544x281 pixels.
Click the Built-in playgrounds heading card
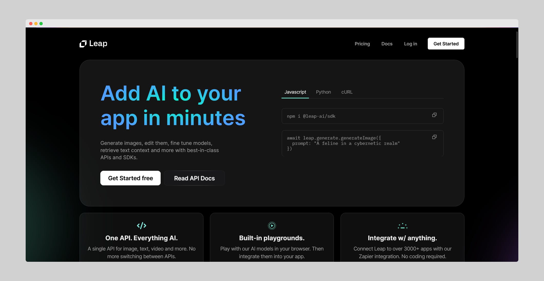click(x=272, y=238)
